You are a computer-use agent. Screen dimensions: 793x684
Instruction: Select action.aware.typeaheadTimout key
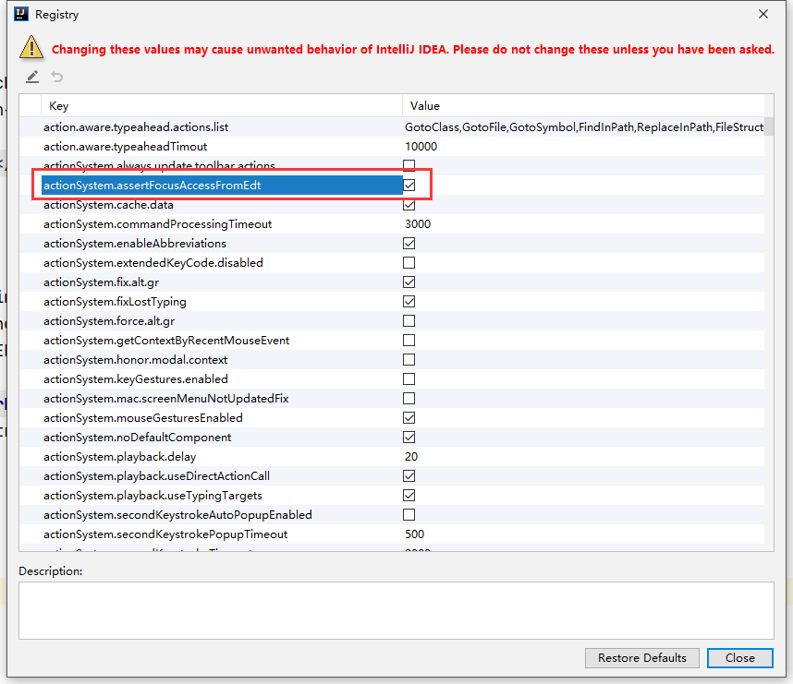click(126, 147)
